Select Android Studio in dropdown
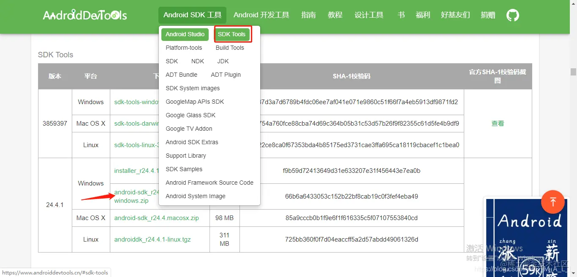This screenshot has width=577, height=277. tap(185, 34)
